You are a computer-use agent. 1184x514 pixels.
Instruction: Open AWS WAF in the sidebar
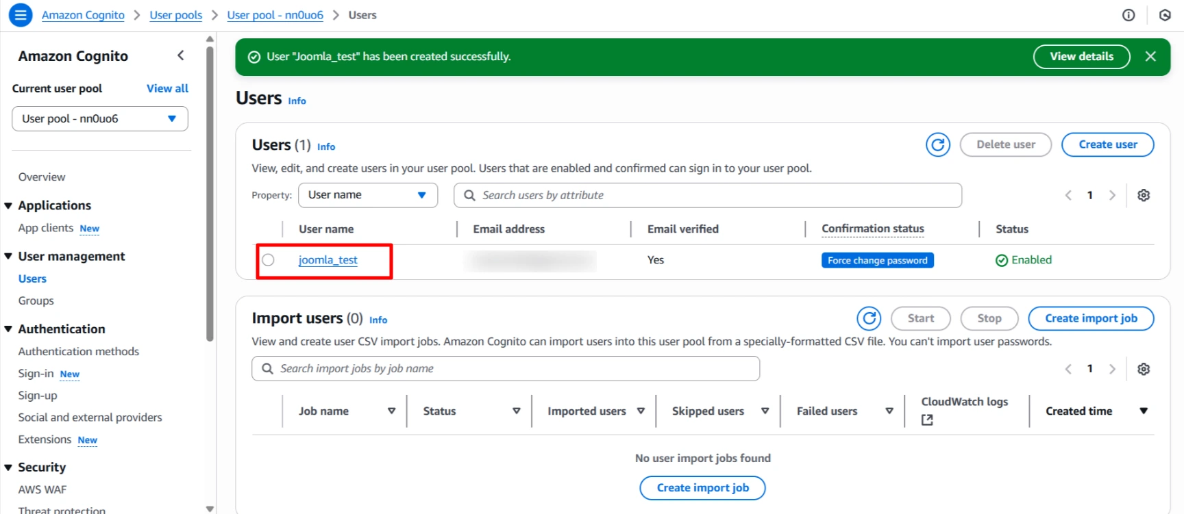(42, 489)
